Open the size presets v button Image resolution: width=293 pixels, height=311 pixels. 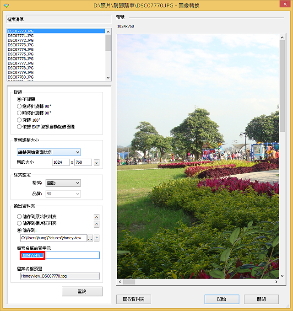pos(97,162)
